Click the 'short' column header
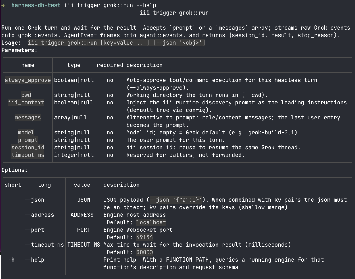The height and width of the screenshot is (279, 355). coord(13,185)
